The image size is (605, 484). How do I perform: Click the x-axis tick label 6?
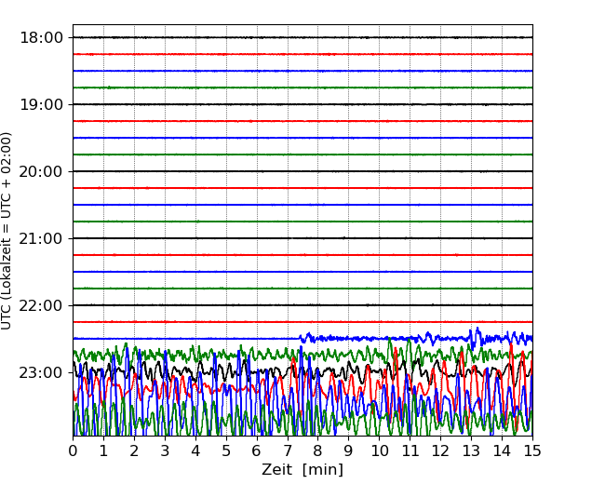pyautogui.click(x=257, y=450)
